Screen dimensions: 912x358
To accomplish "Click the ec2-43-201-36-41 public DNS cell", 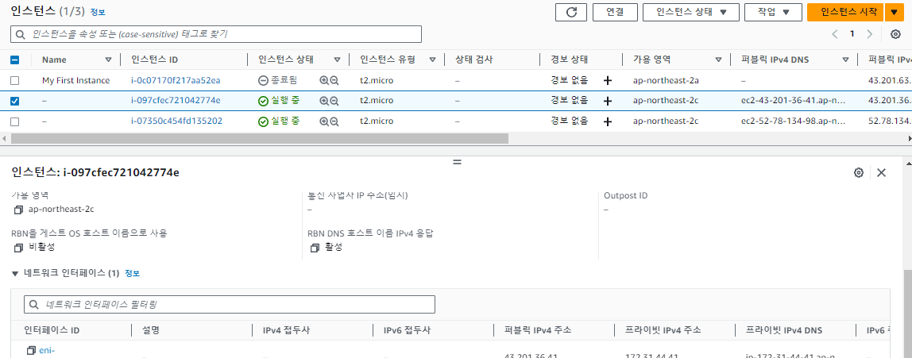I will point(792,101).
